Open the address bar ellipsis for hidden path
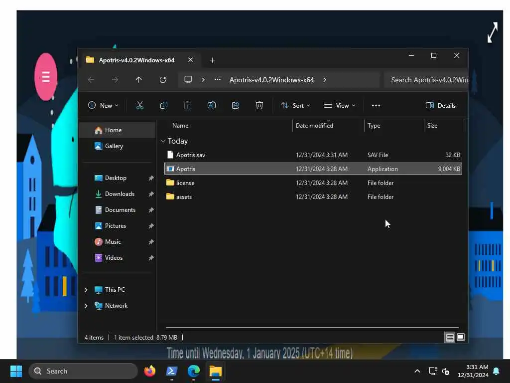 [218, 79]
